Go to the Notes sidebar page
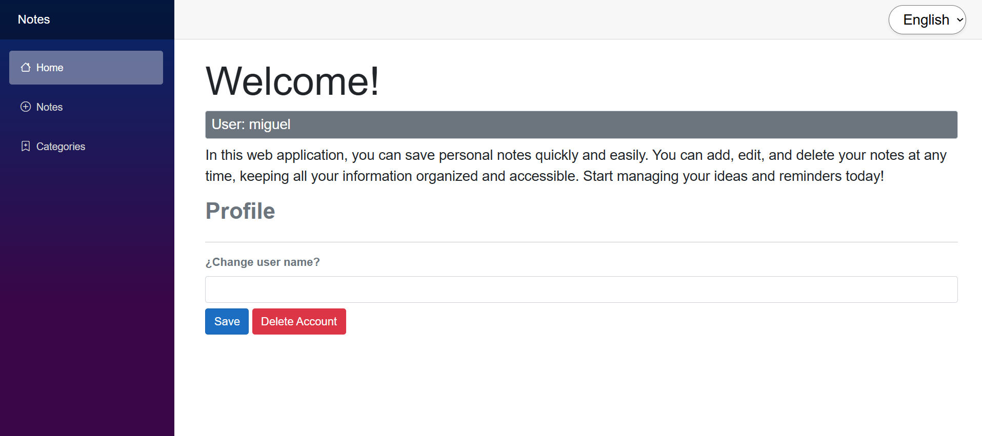This screenshot has height=436, width=982. 49,107
